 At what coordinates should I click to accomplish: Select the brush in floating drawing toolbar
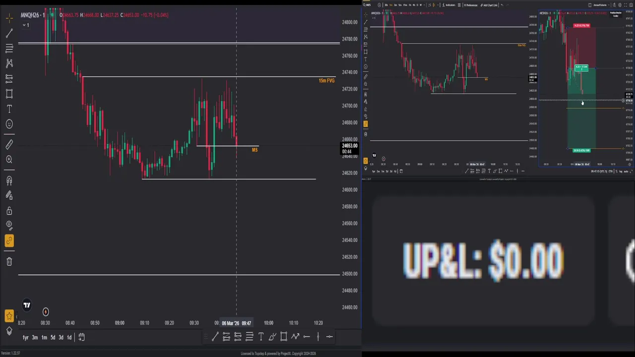272,337
